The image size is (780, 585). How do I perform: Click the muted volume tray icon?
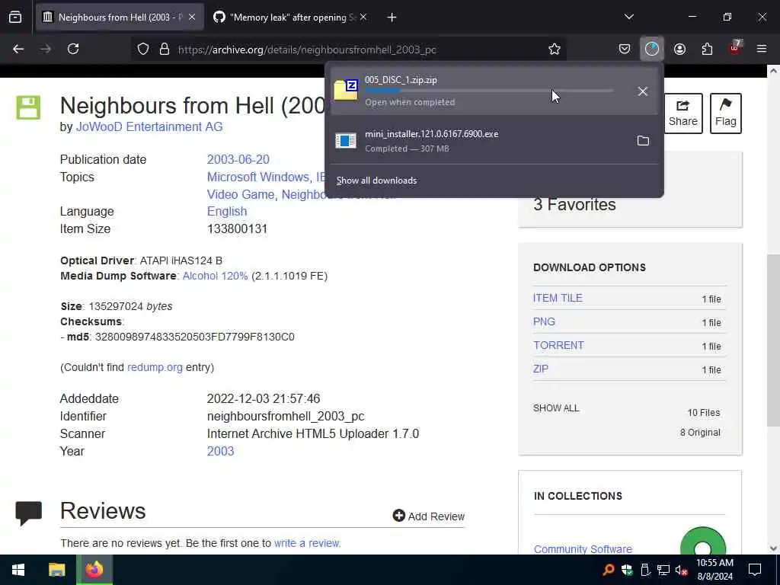[681, 570]
